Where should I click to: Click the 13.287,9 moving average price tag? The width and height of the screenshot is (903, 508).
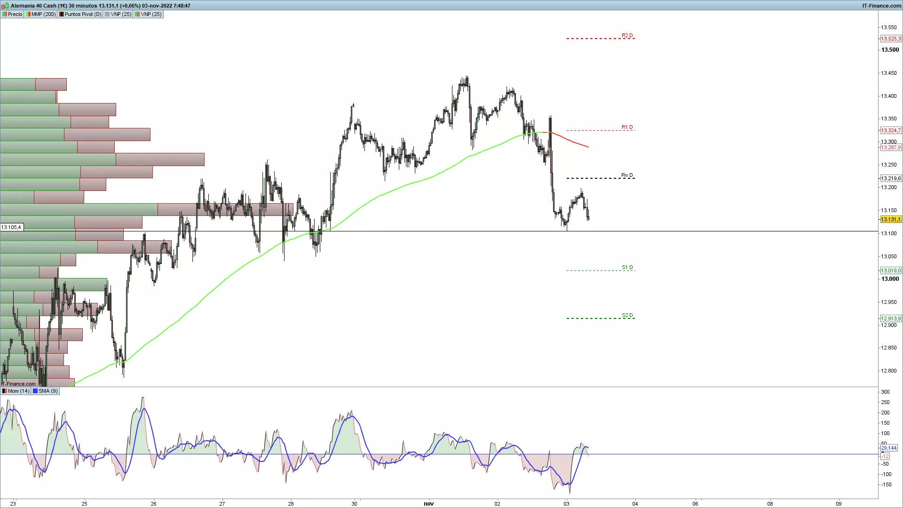[x=891, y=147]
